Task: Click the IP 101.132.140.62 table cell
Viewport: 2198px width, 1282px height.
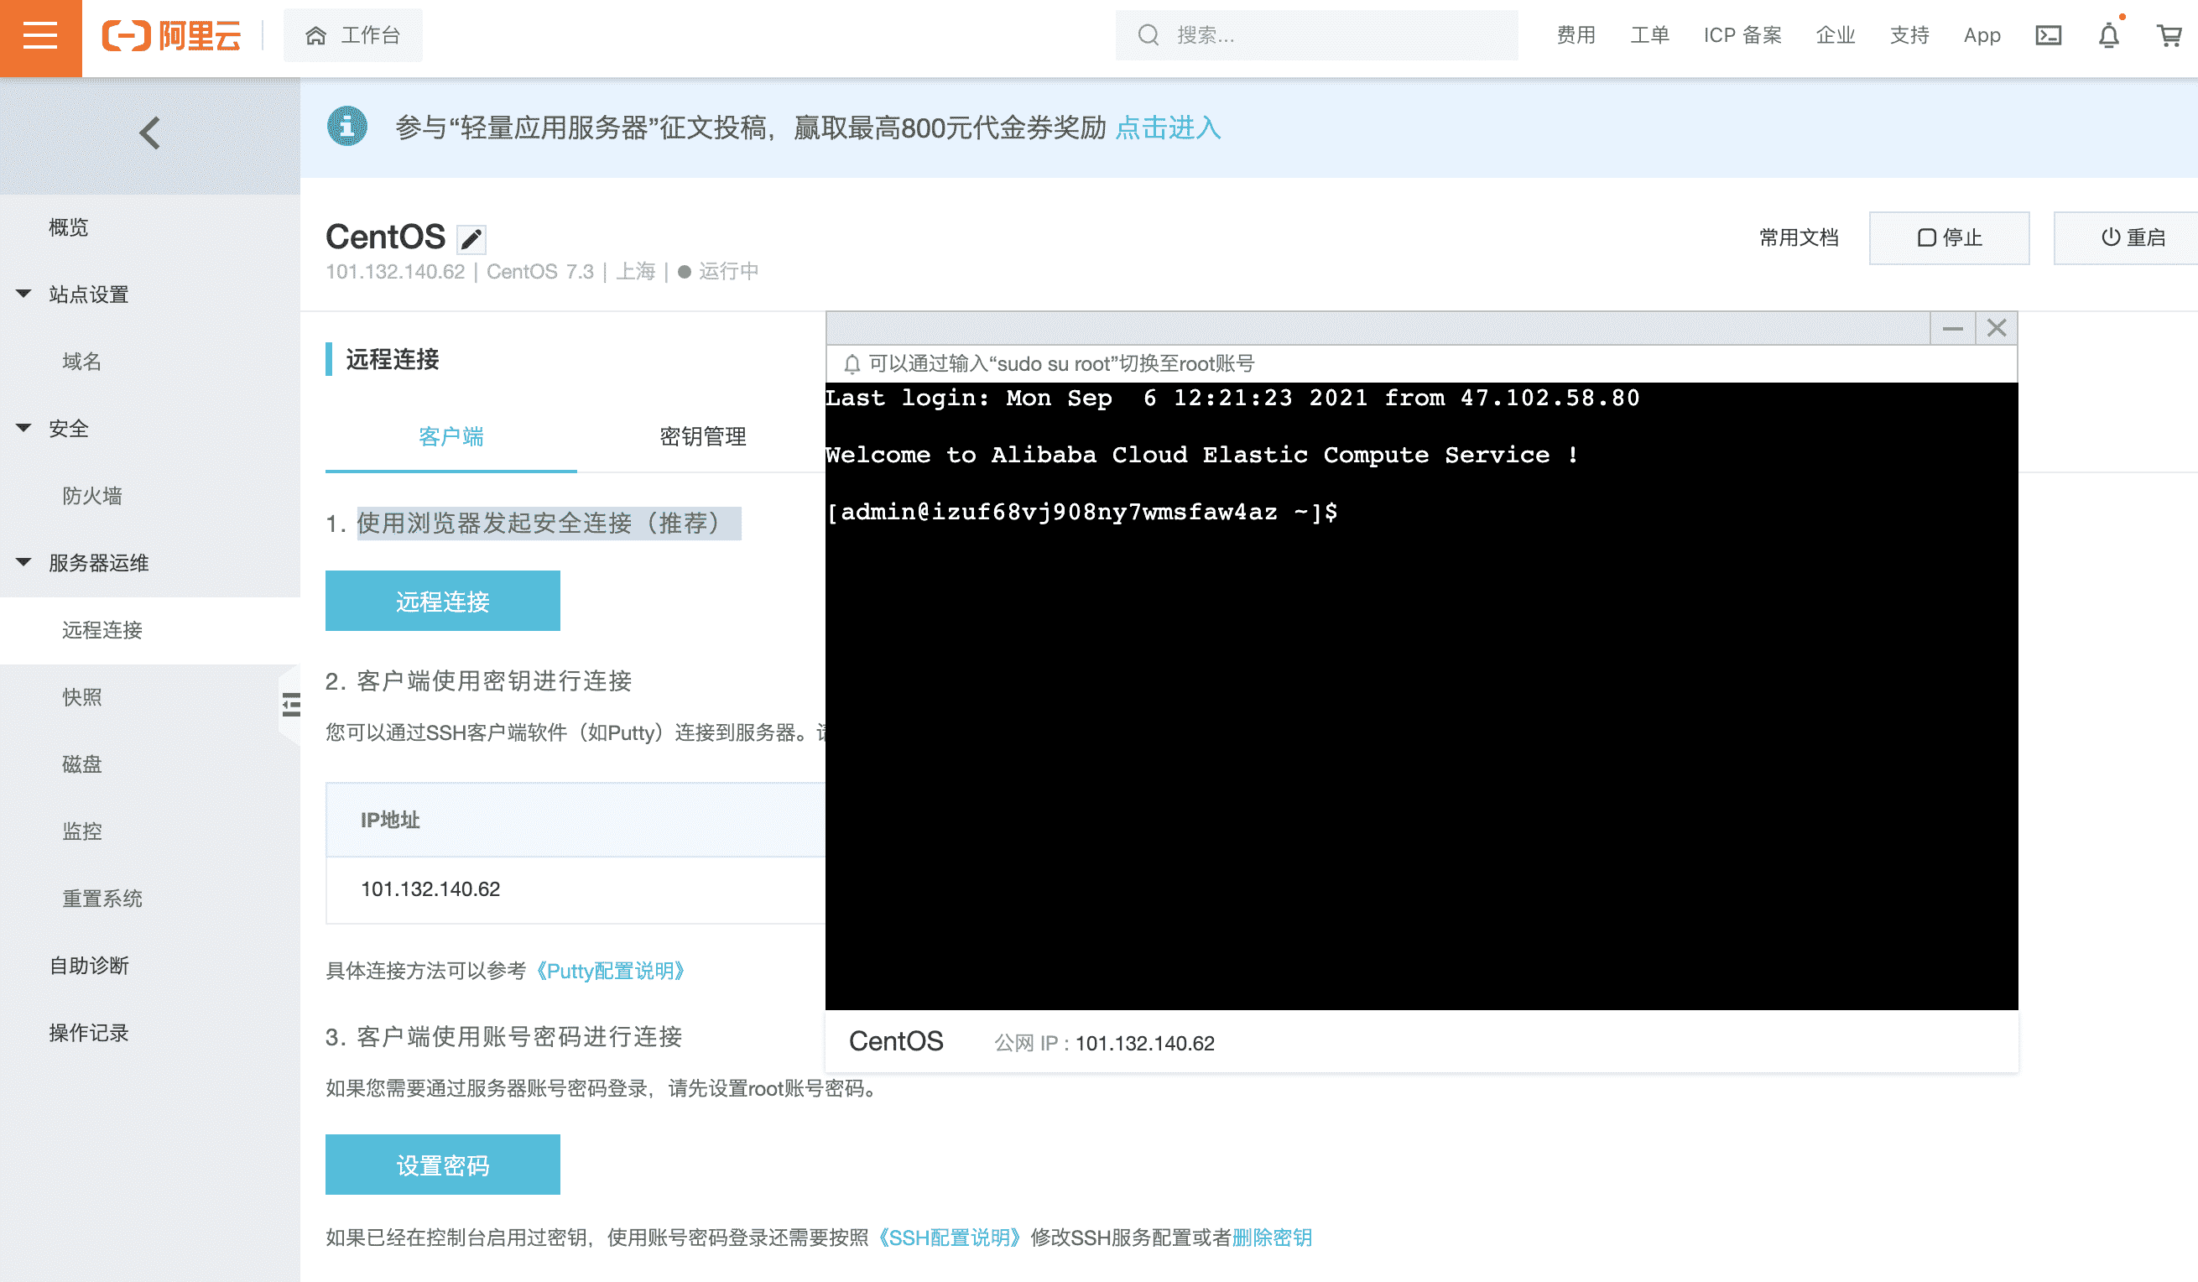Action: (576, 889)
